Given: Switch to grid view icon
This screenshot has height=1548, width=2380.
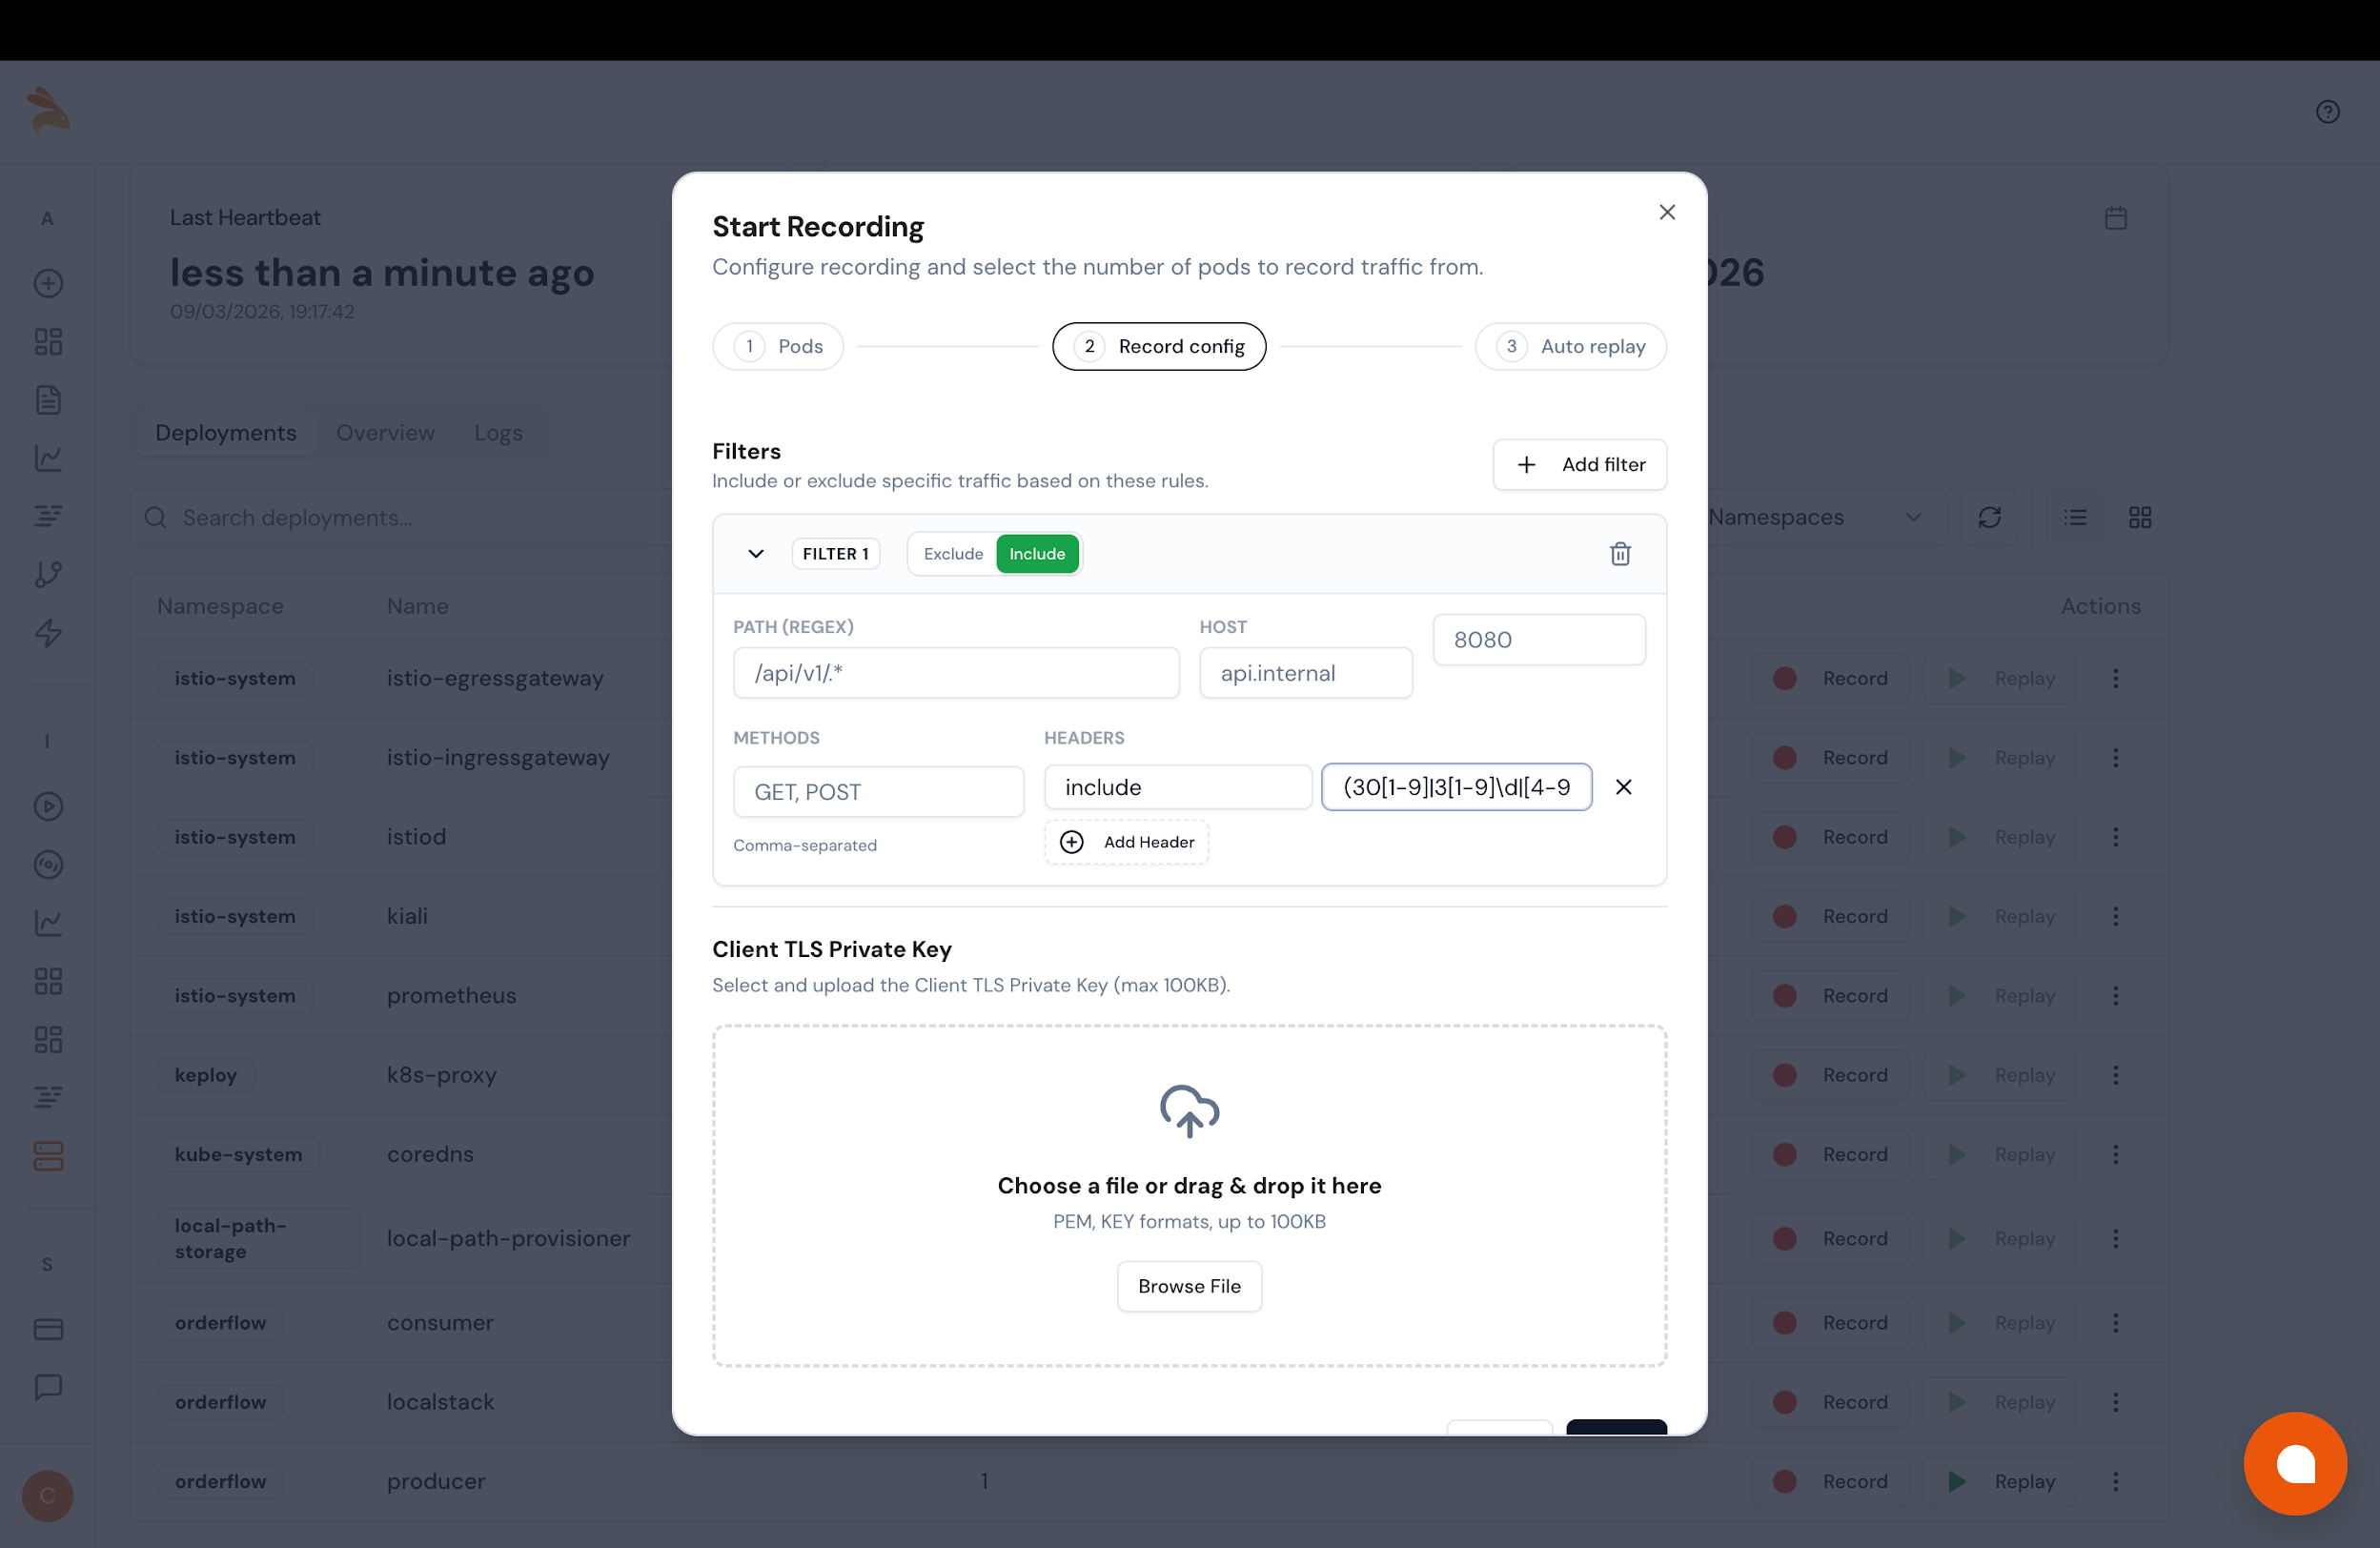Looking at the screenshot, I should click(x=2139, y=517).
